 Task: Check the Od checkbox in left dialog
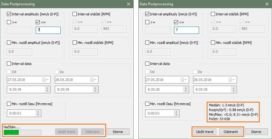(x=9, y=72)
